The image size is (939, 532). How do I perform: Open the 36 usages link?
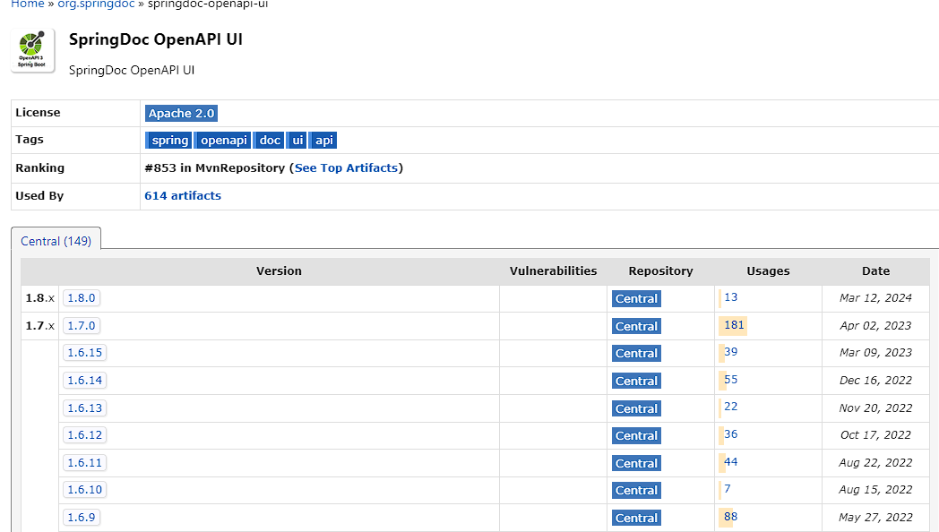pyautogui.click(x=730, y=433)
